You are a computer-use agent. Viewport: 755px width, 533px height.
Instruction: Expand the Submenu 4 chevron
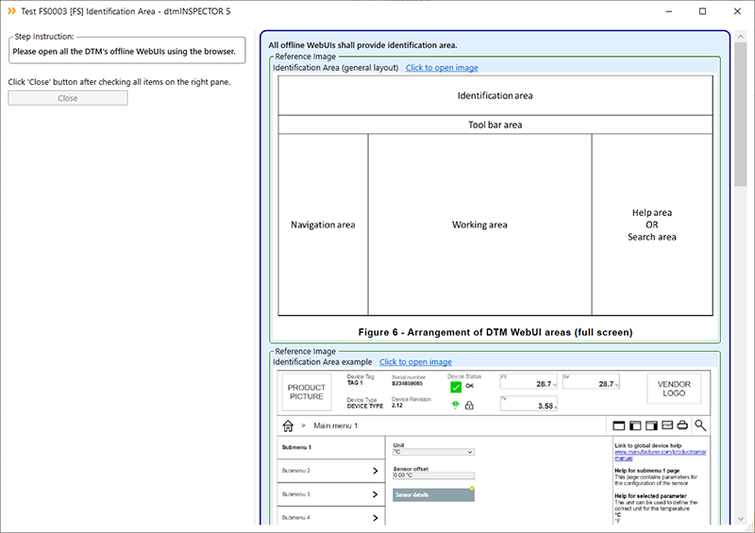click(x=375, y=518)
